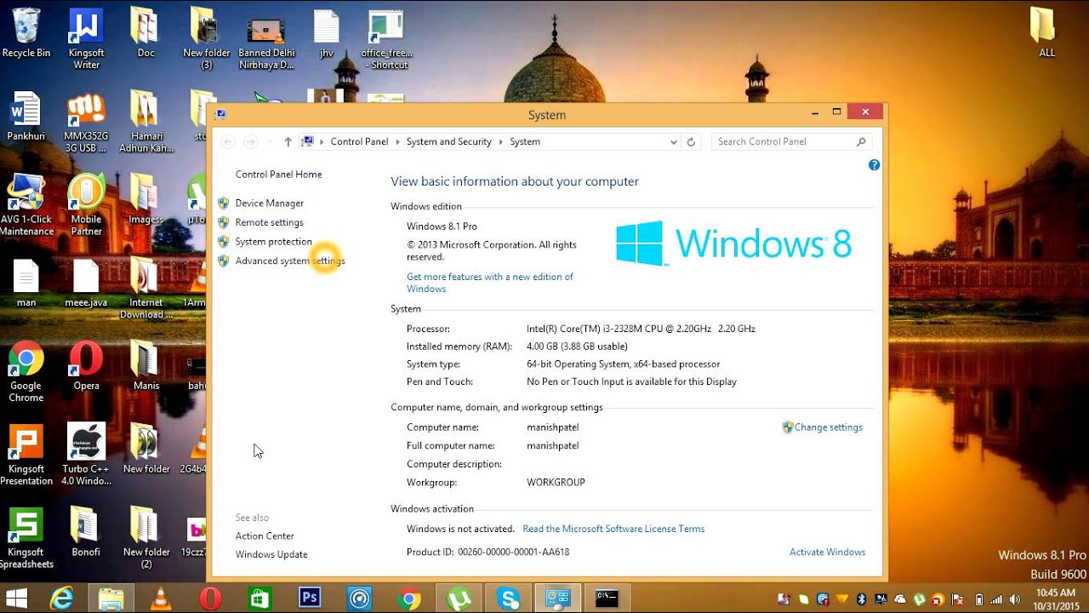Open Device Manager from the sidebar
1089x613 pixels.
pyautogui.click(x=269, y=203)
